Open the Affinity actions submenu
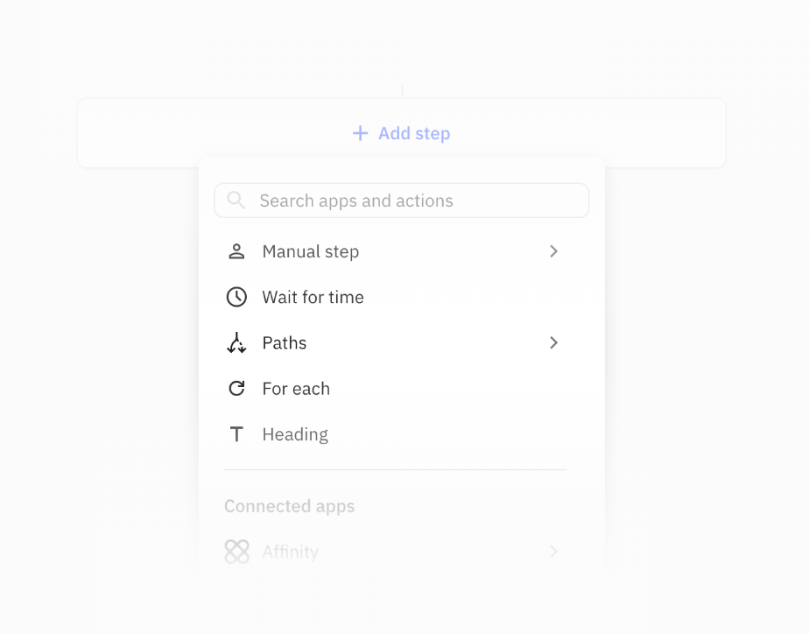The width and height of the screenshot is (809, 634). pyautogui.click(x=553, y=552)
